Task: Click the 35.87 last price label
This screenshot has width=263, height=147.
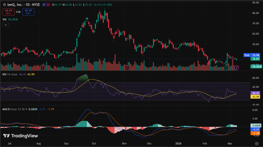Action: (x=256, y=59)
